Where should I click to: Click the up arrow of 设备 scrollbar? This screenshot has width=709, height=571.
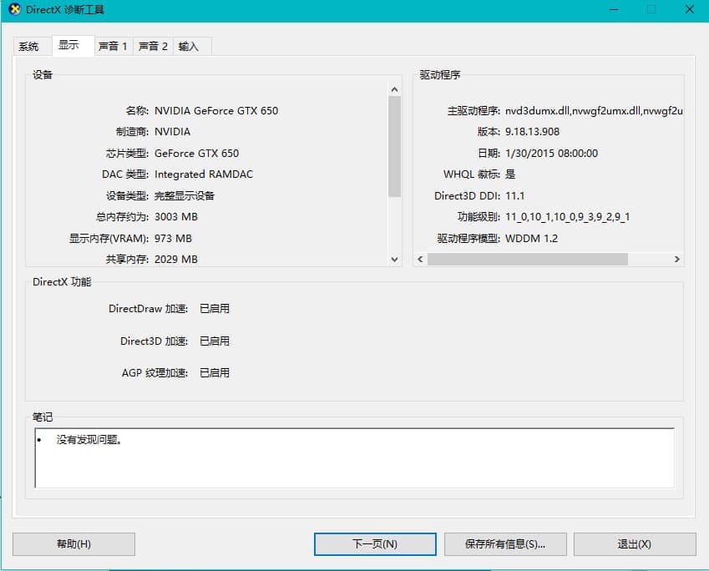coord(395,89)
